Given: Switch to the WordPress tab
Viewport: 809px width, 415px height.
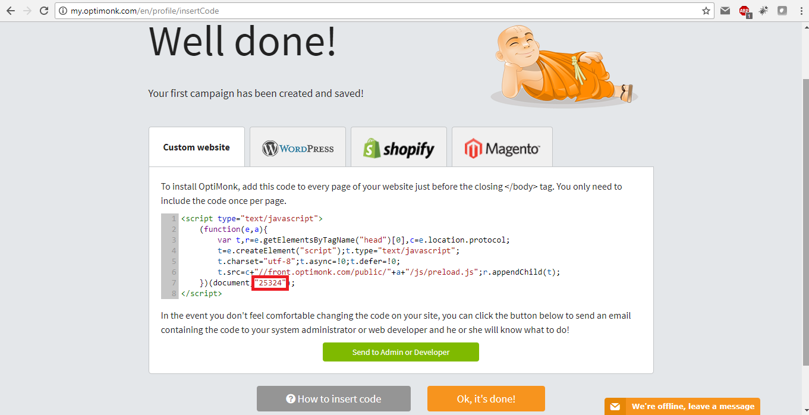Looking at the screenshot, I should tap(298, 147).
